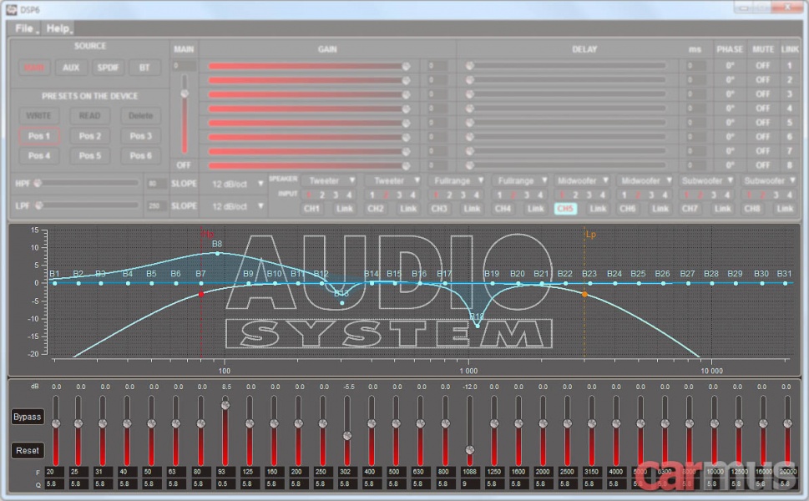Choose preset Pos 3
Image resolution: width=809 pixels, height=501 pixels.
(x=141, y=136)
